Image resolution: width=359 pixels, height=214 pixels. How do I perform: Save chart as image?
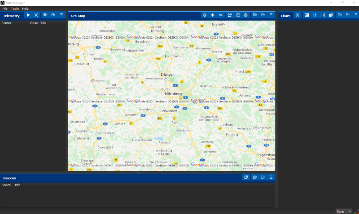(306, 15)
